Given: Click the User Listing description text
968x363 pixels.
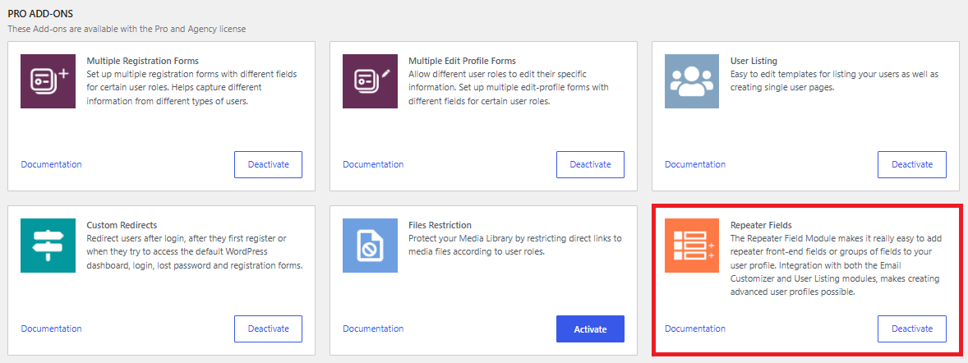Looking at the screenshot, I should tap(835, 80).
